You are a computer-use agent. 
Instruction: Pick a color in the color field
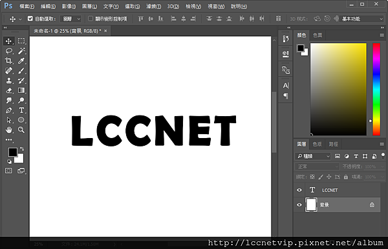click(338, 89)
